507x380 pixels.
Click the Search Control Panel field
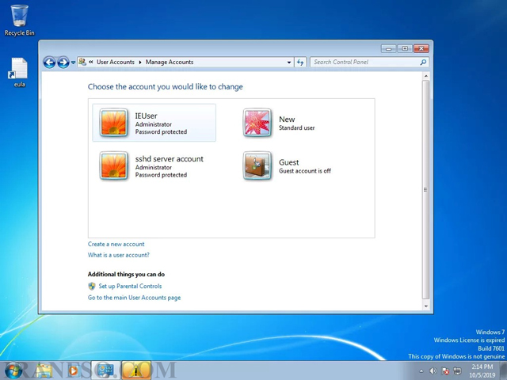[365, 62]
